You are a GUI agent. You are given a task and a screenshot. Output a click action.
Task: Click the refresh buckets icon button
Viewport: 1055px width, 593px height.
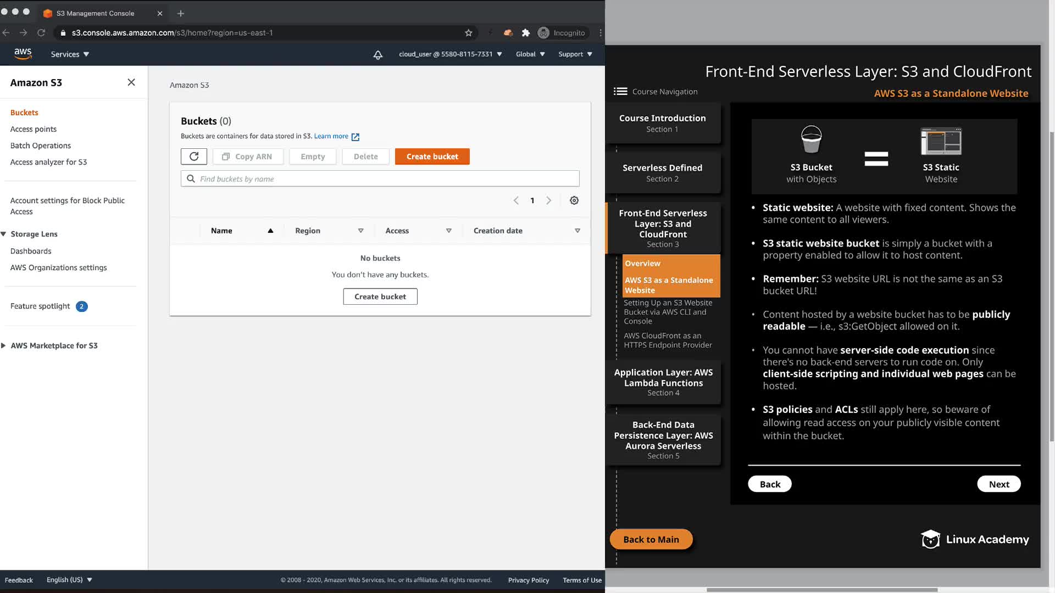tap(194, 156)
